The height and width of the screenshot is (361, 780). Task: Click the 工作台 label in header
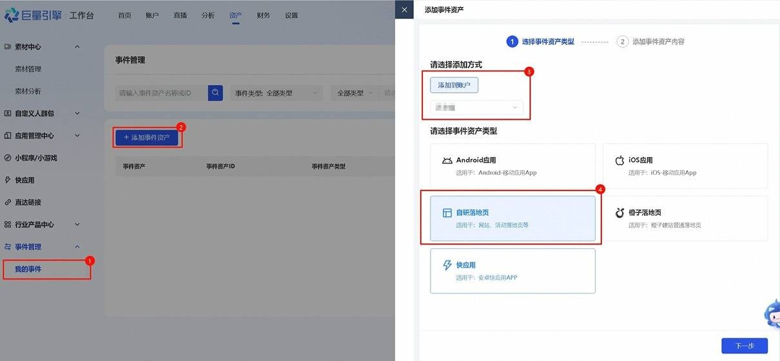[82, 15]
